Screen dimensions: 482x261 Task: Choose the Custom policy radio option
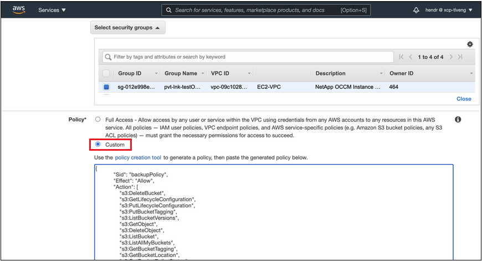tap(98, 145)
